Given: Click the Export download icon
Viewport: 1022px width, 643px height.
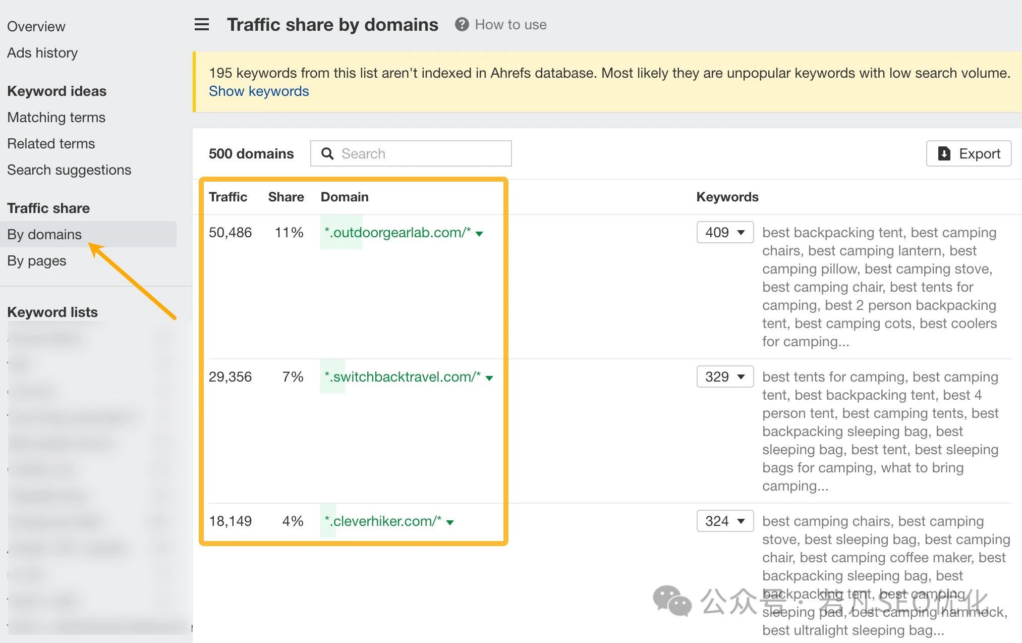Looking at the screenshot, I should coord(944,153).
